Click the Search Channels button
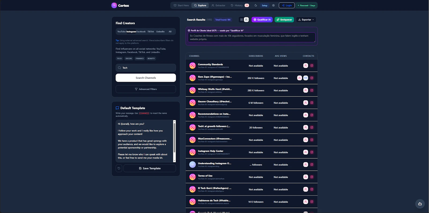The height and width of the screenshot is (213, 429). click(x=146, y=78)
